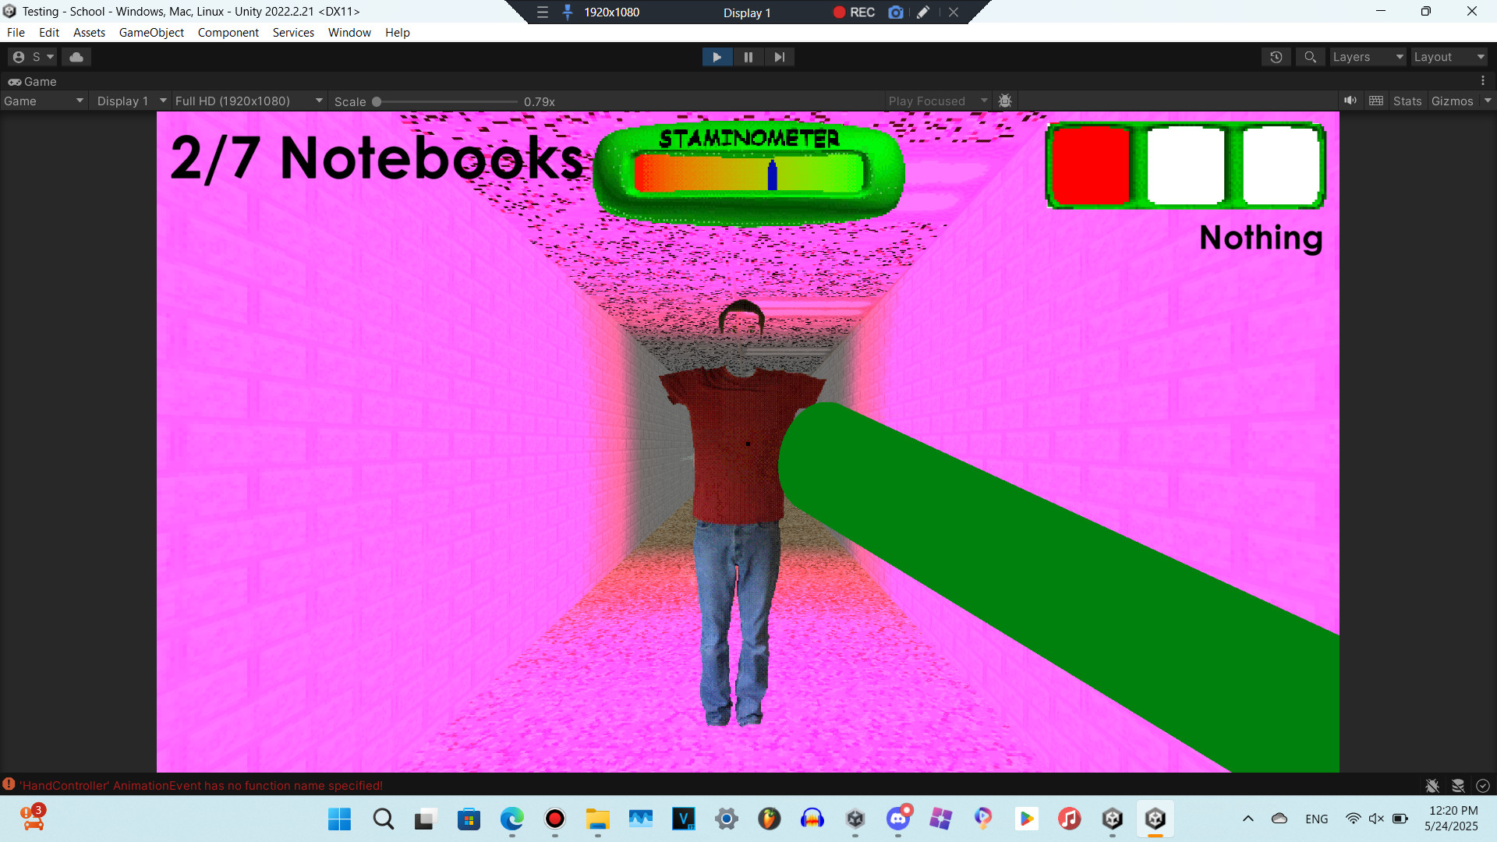Click the Unity cloud services icon
This screenshot has width=1497, height=842.
(x=76, y=56)
